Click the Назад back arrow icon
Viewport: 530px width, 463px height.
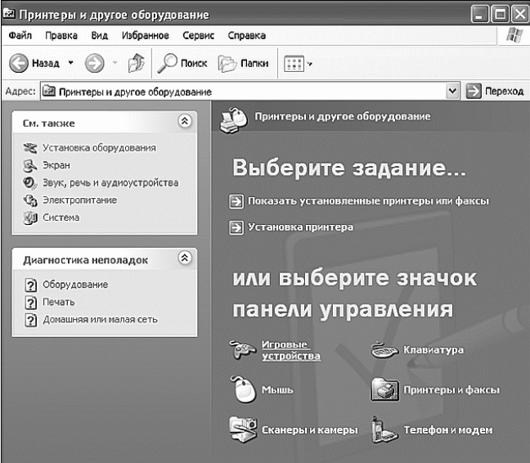(19, 63)
